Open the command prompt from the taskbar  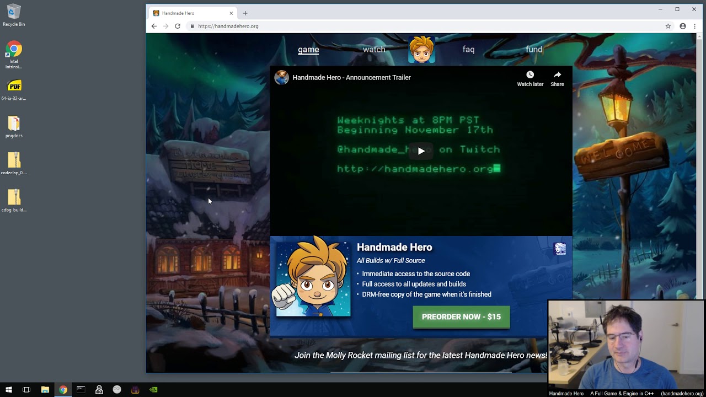tap(81, 390)
